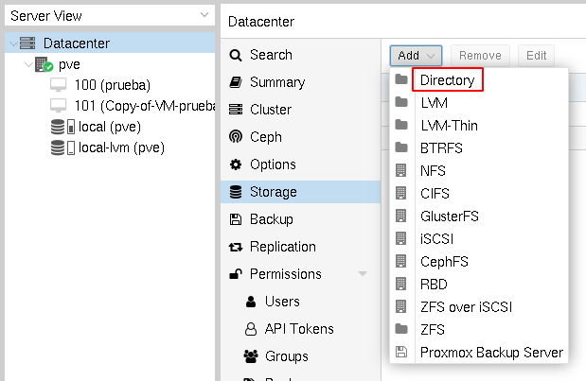Click the API Tokens user outline icon

point(251,329)
